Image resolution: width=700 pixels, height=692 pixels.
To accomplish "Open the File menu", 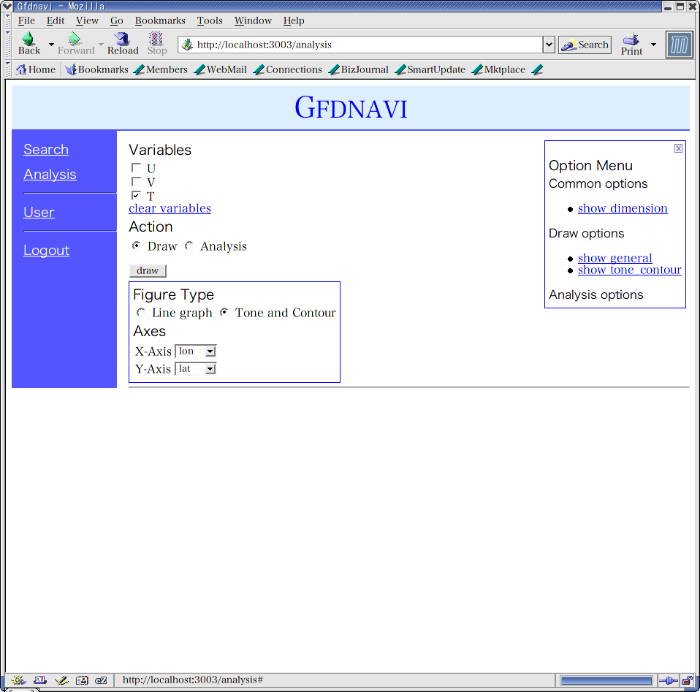I will (x=26, y=20).
